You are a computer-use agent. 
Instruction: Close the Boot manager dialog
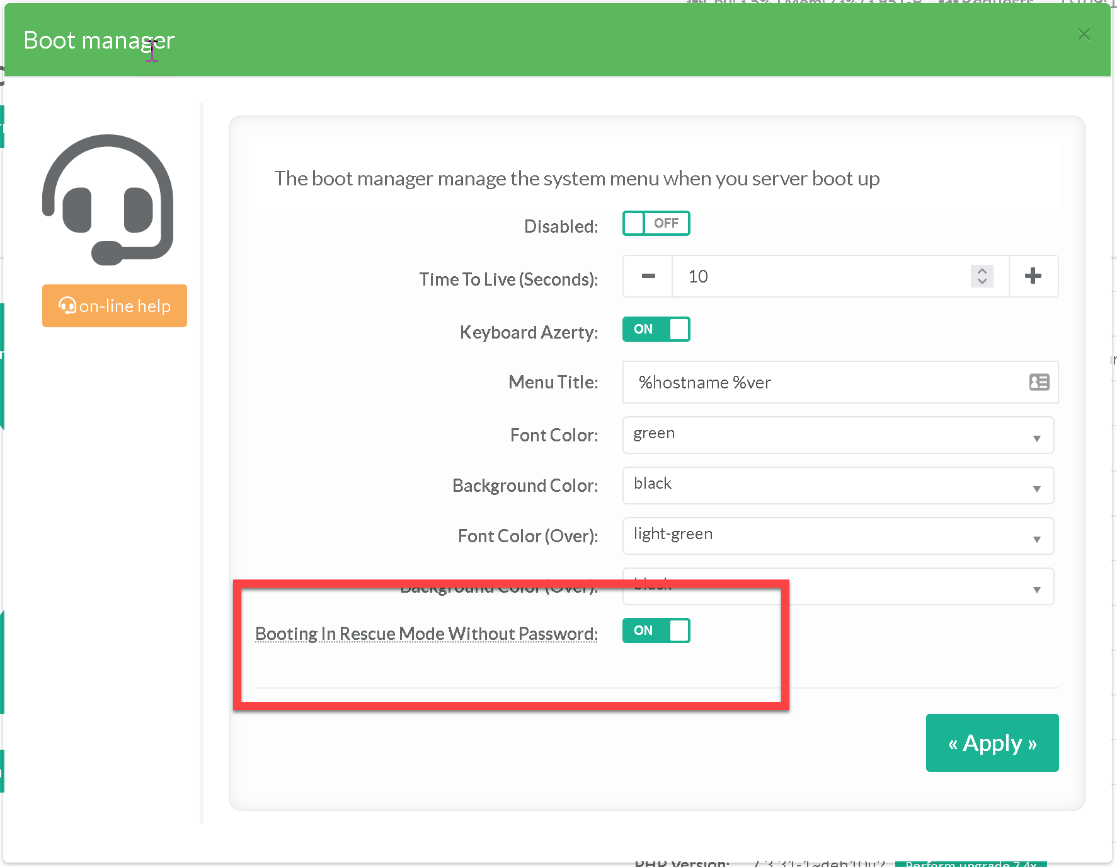coord(1084,35)
